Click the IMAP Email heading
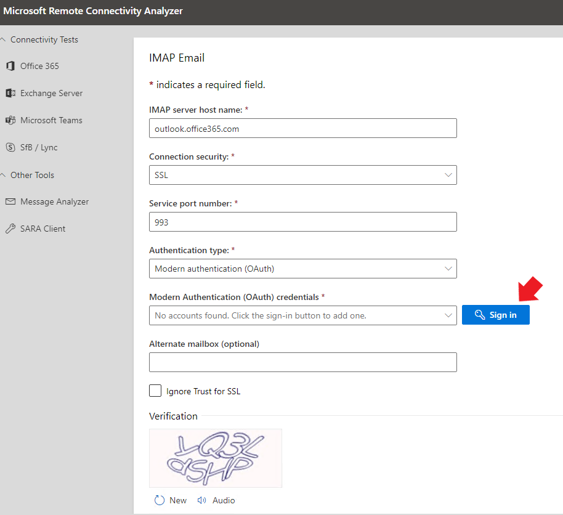The width and height of the screenshot is (563, 515). (x=177, y=58)
